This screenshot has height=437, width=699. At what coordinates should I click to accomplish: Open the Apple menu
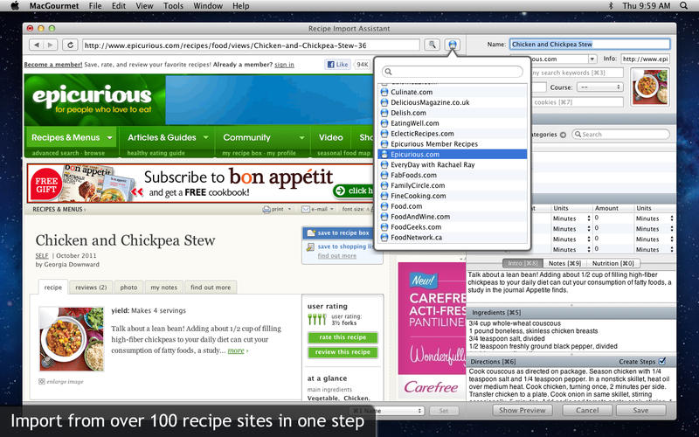(15, 6)
